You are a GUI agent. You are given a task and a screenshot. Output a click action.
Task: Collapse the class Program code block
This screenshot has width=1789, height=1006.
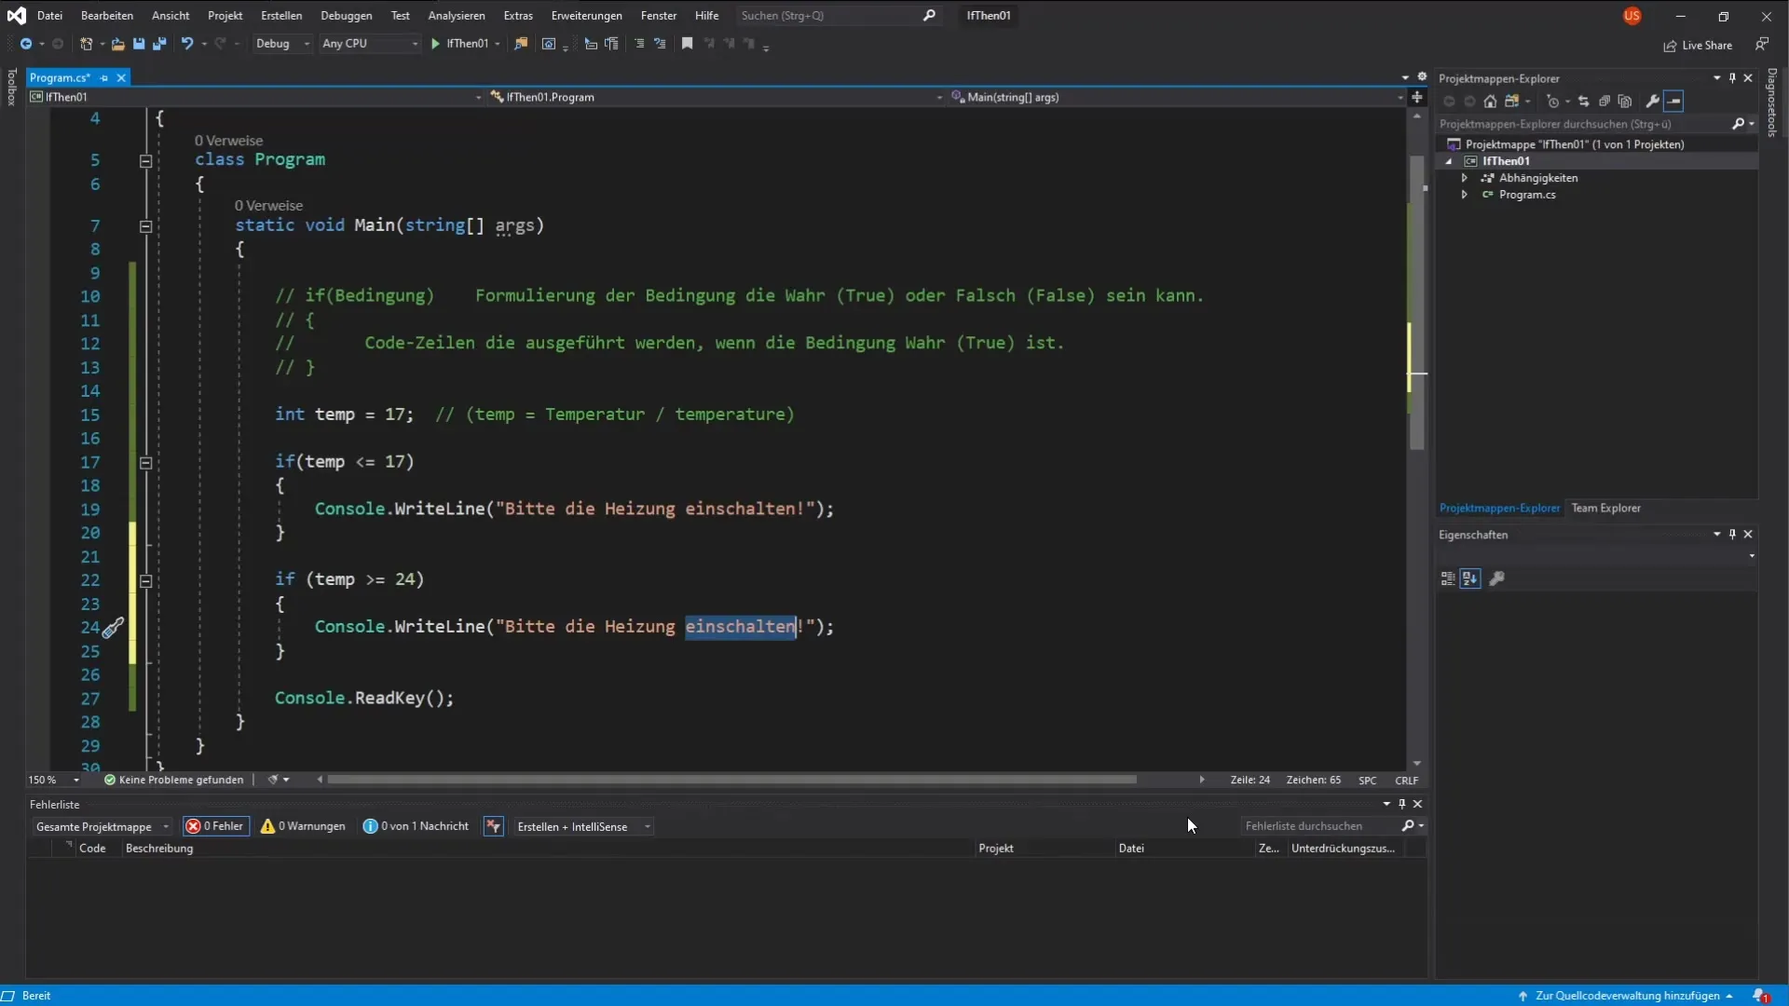[145, 161]
